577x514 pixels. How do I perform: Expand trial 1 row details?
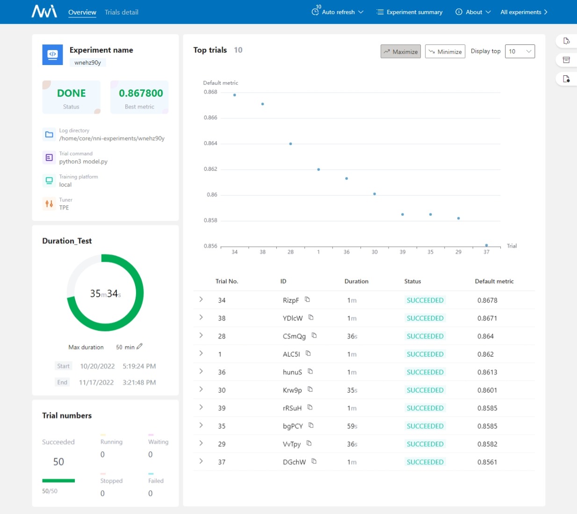tap(201, 354)
